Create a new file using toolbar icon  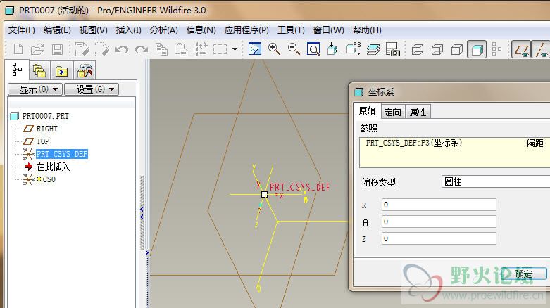pos(18,49)
